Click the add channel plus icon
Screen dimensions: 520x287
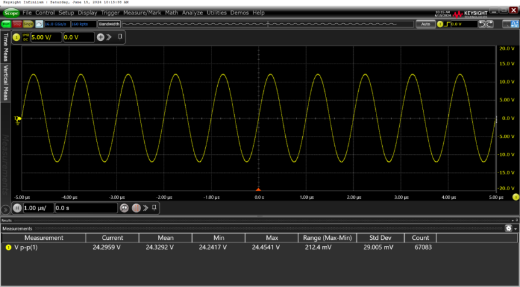click(100, 37)
